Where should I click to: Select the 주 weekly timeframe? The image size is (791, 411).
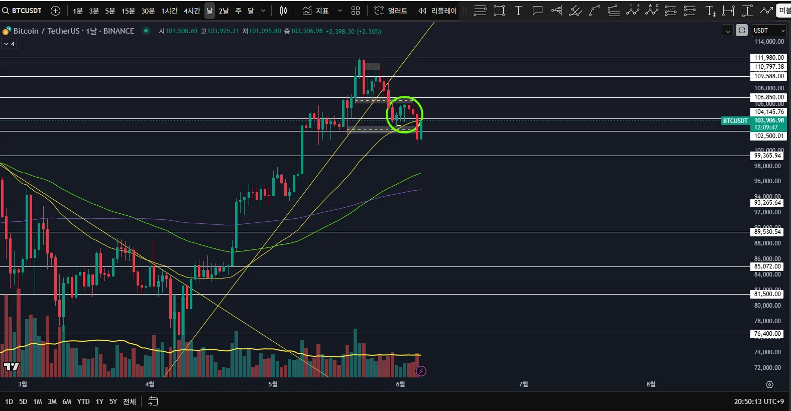point(239,11)
